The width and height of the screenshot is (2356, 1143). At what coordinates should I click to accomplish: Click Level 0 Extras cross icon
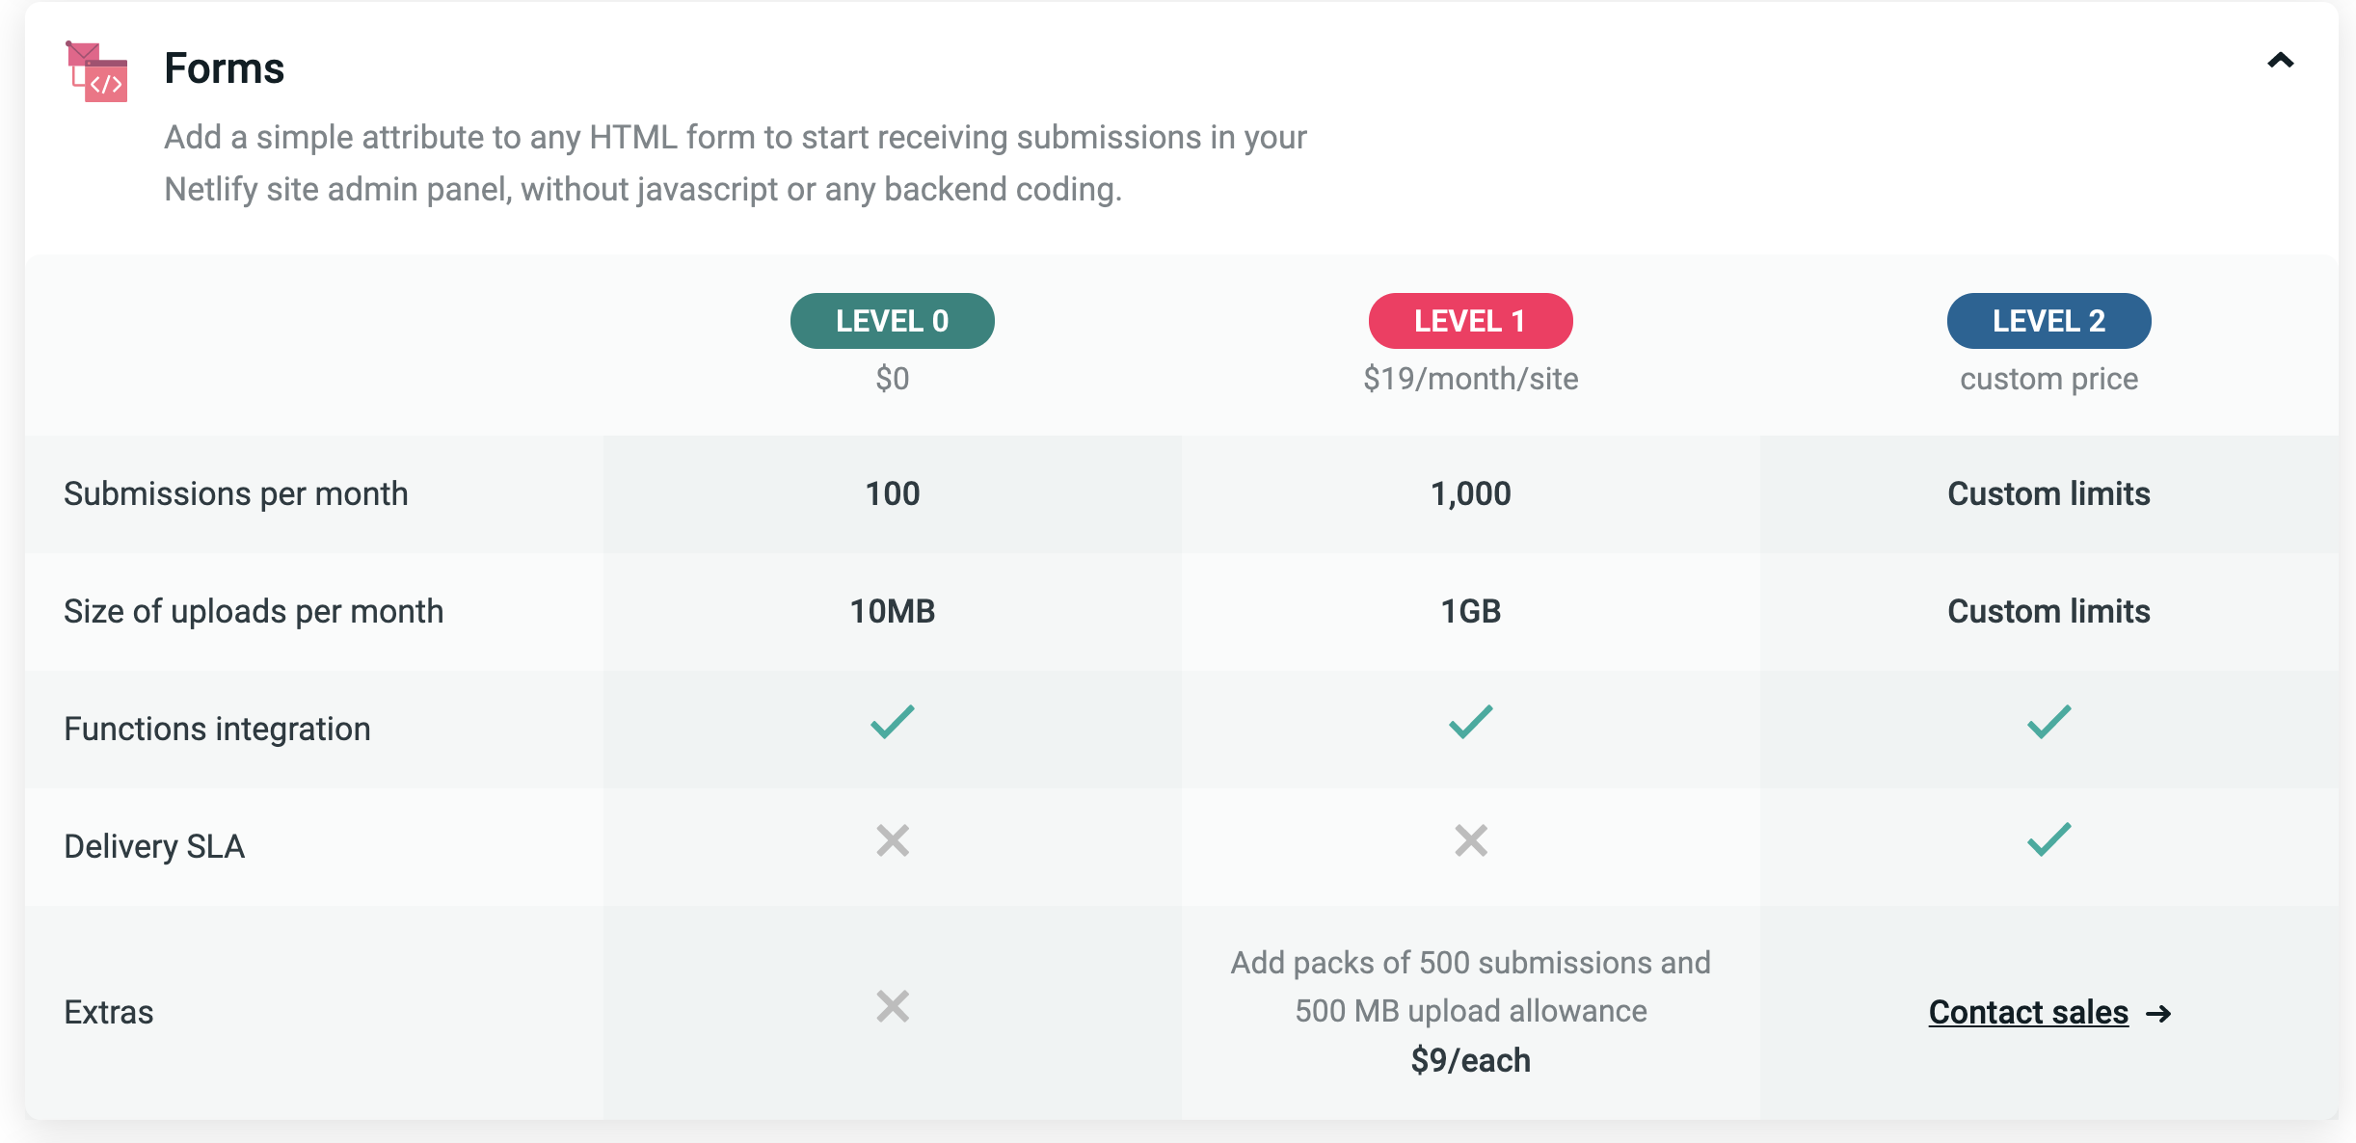893,1006
